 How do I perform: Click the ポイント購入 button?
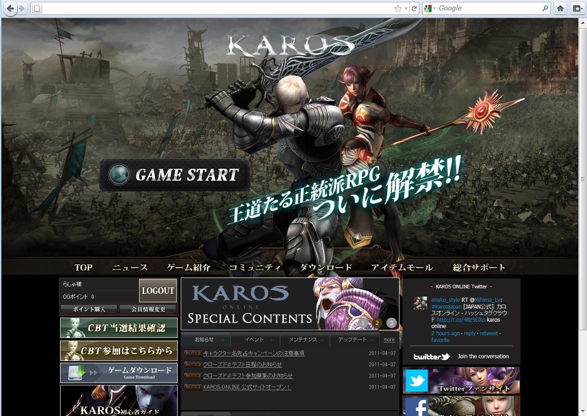pyautogui.click(x=89, y=309)
